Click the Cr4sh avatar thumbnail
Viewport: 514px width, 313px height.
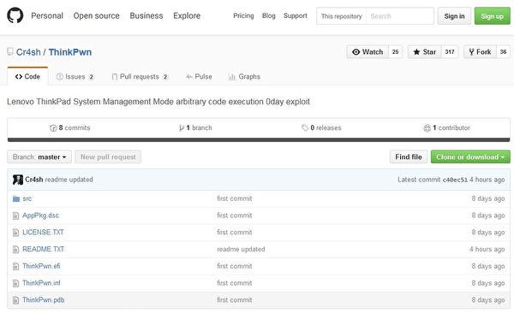pyautogui.click(x=18, y=180)
